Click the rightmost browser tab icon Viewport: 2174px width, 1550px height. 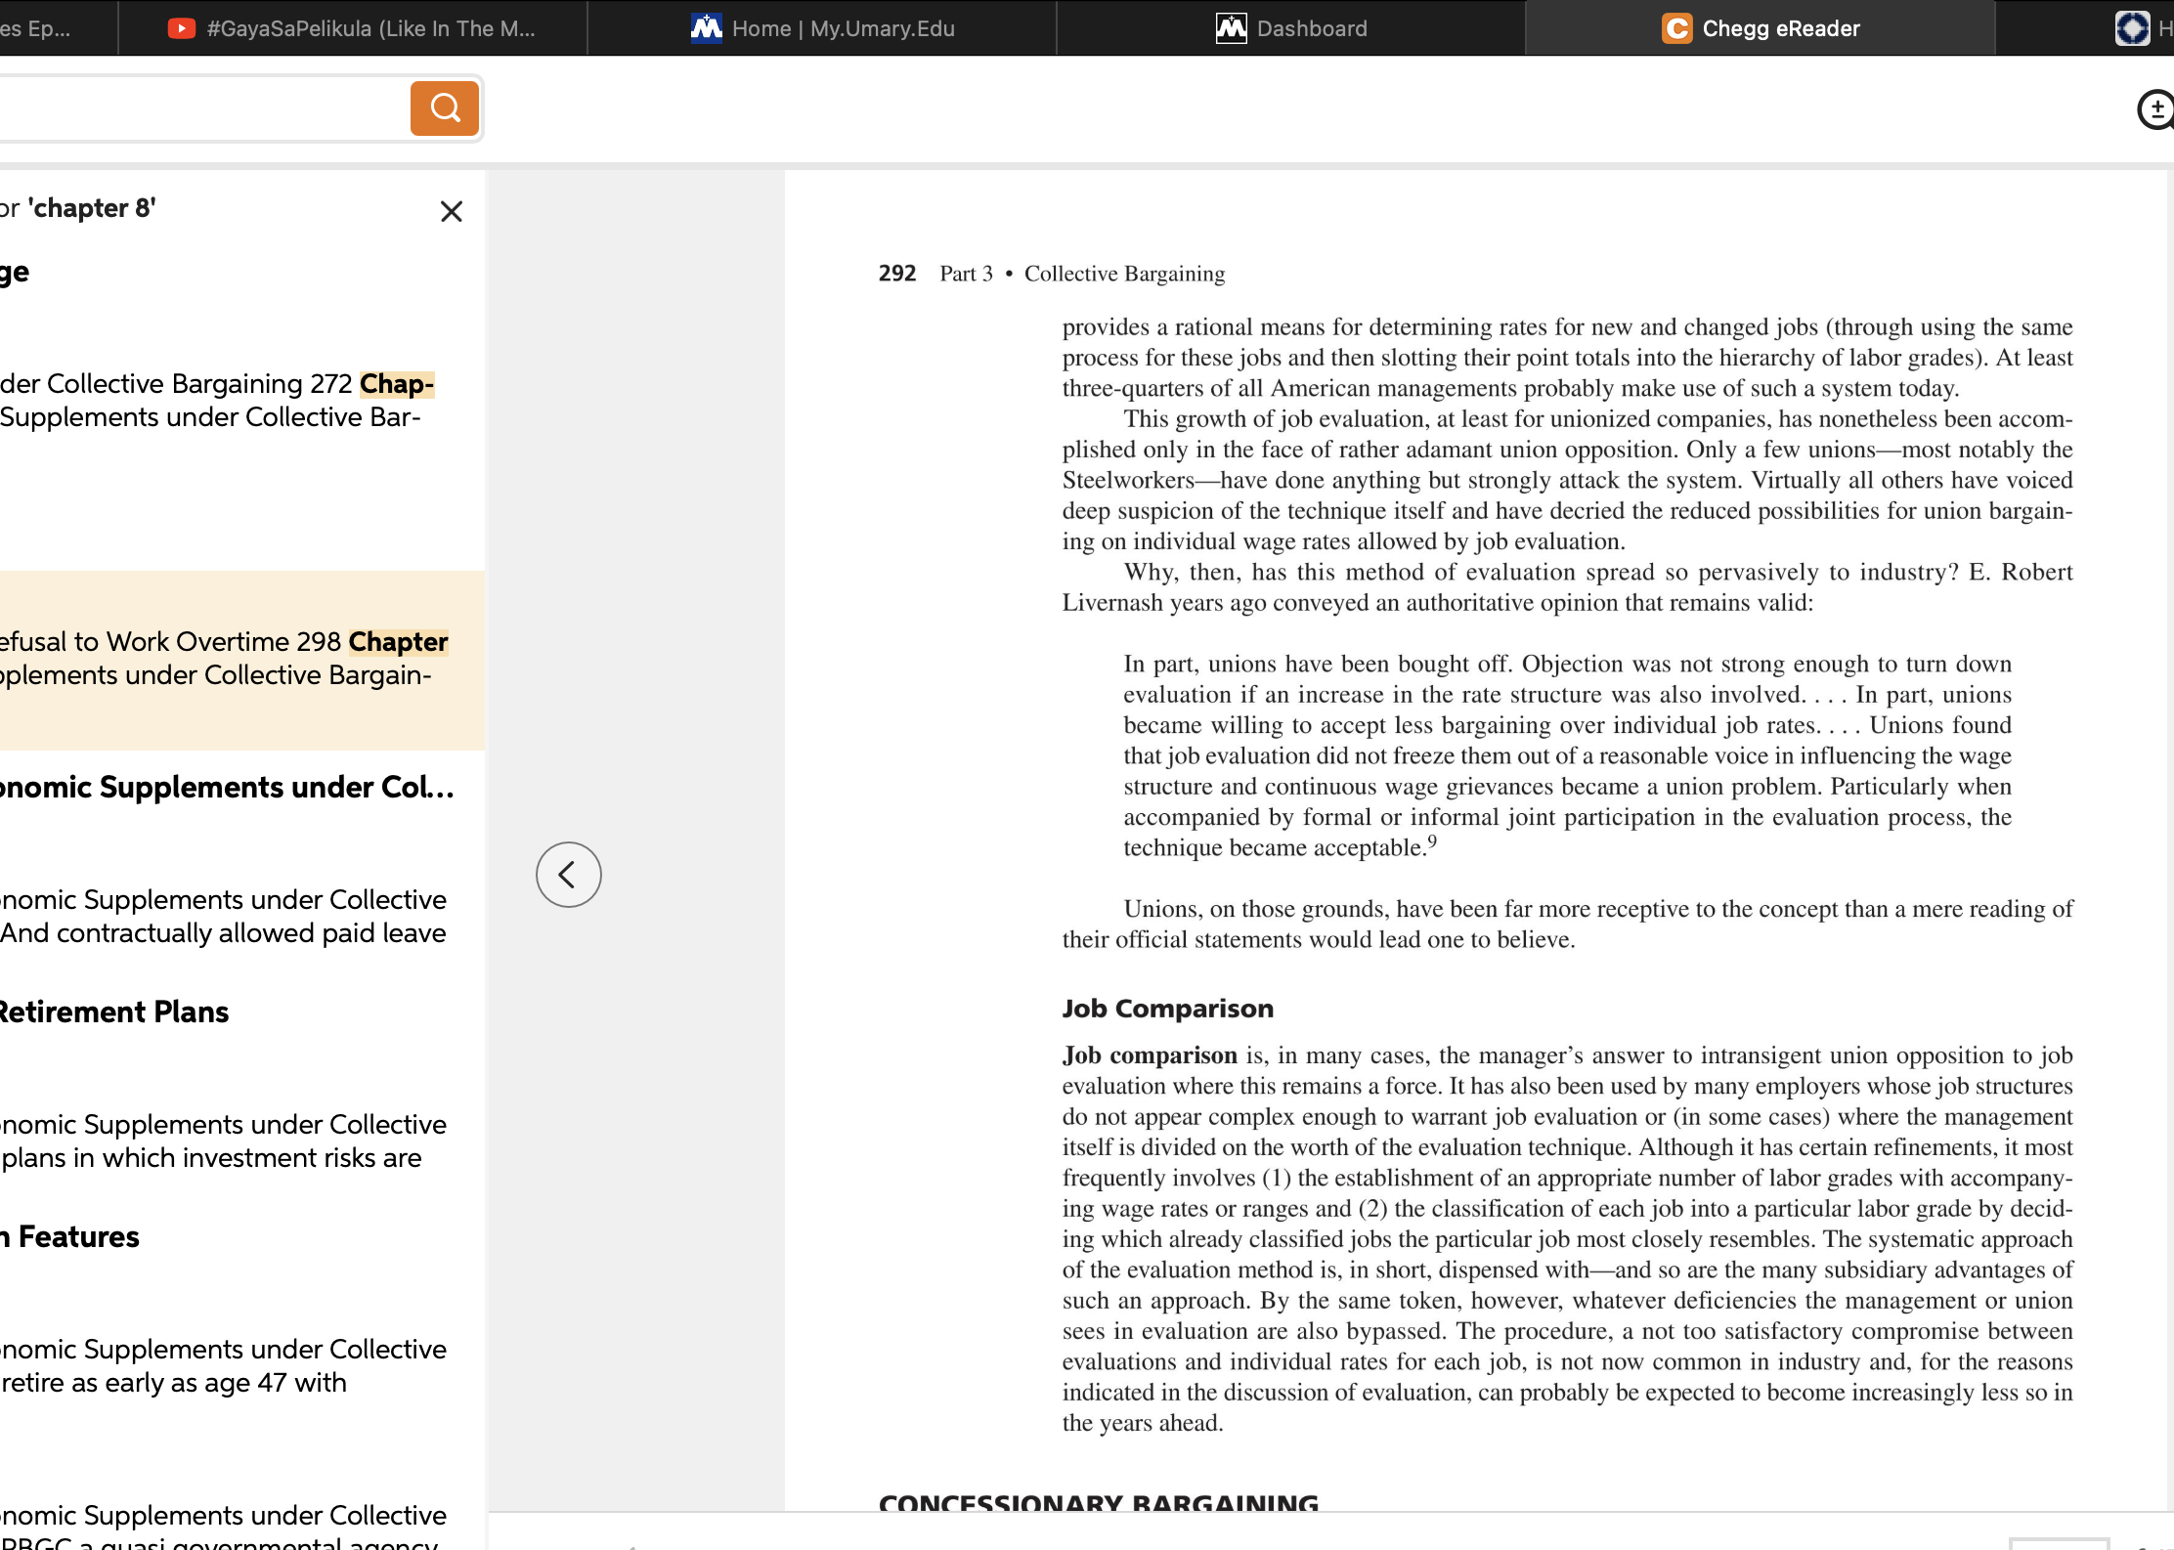tap(2132, 28)
